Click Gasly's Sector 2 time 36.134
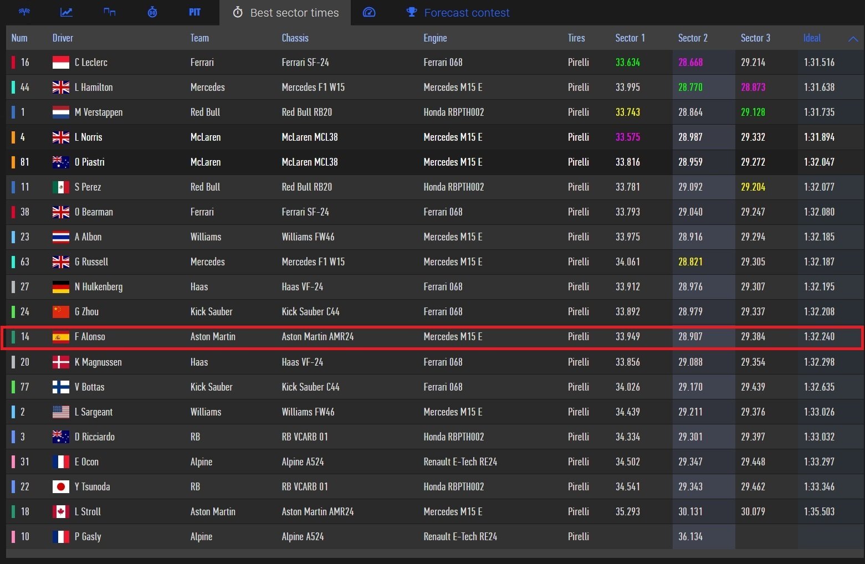 (690, 536)
